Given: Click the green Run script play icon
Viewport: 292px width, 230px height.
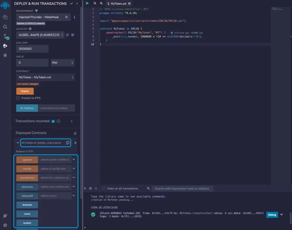Looking at the screenshot, I should [x=87, y=3].
